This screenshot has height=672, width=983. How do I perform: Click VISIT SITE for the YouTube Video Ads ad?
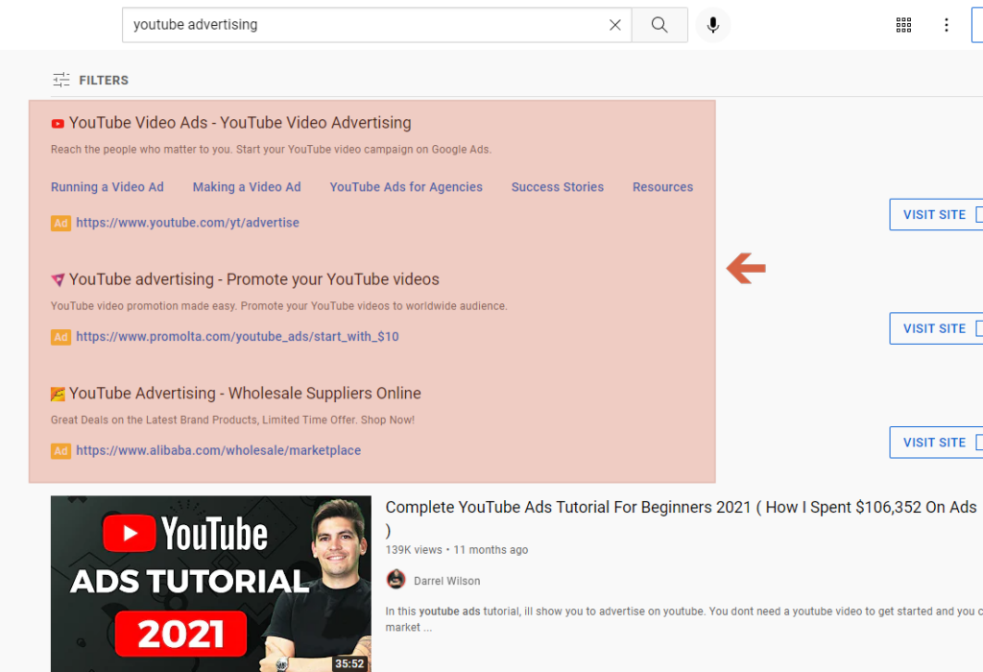(x=936, y=214)
